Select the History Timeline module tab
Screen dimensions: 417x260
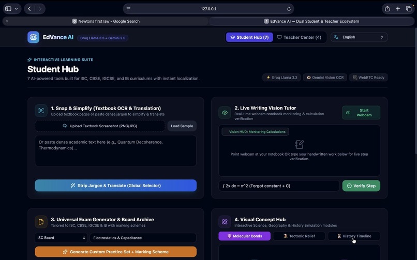coord(354,236)
